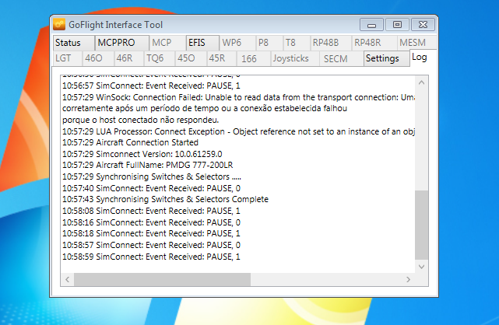Open the TQ6 tab
Image resolution: width=499 pixels, height=325 pixels.
pyautogui.click(x=155, y=58)
